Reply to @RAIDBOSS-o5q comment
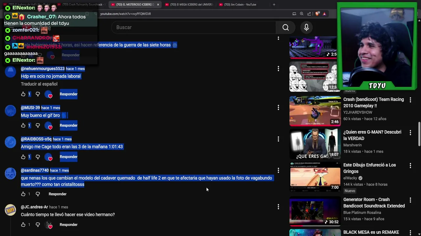Viewport: 421px width, 236px height. 68,157
